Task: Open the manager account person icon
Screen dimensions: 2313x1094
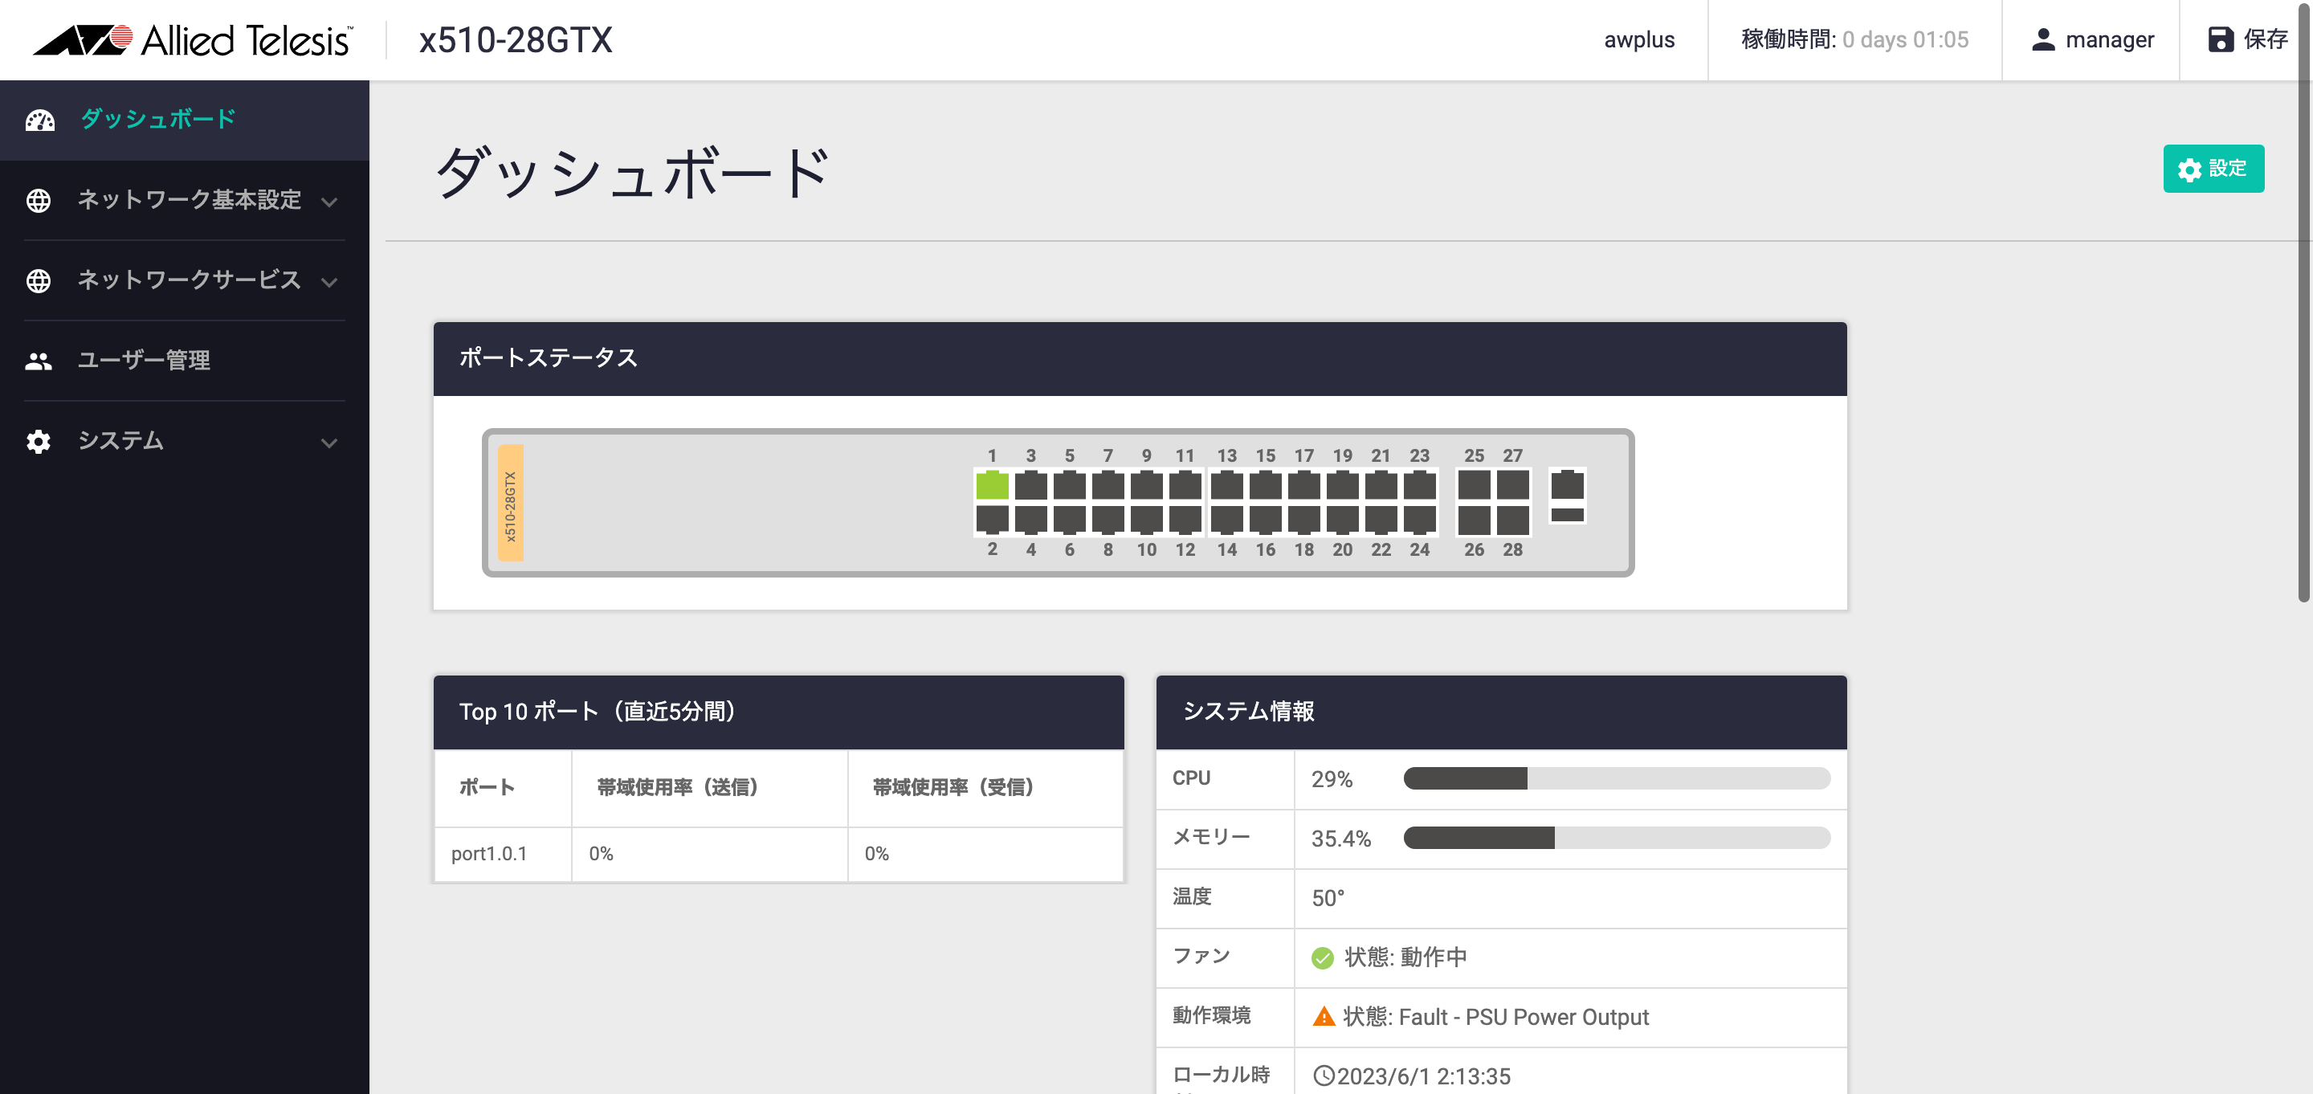Action: 2045,39
